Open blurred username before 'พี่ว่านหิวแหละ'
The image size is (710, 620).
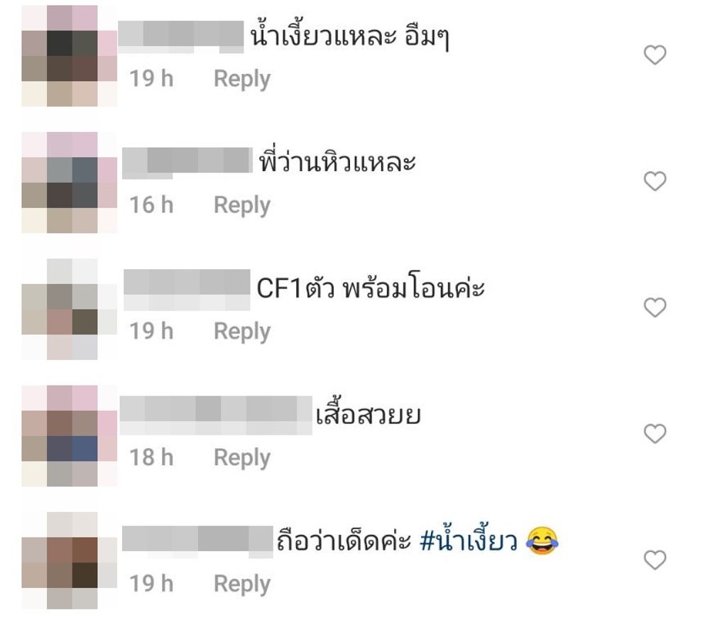click(x=187, y=162)
